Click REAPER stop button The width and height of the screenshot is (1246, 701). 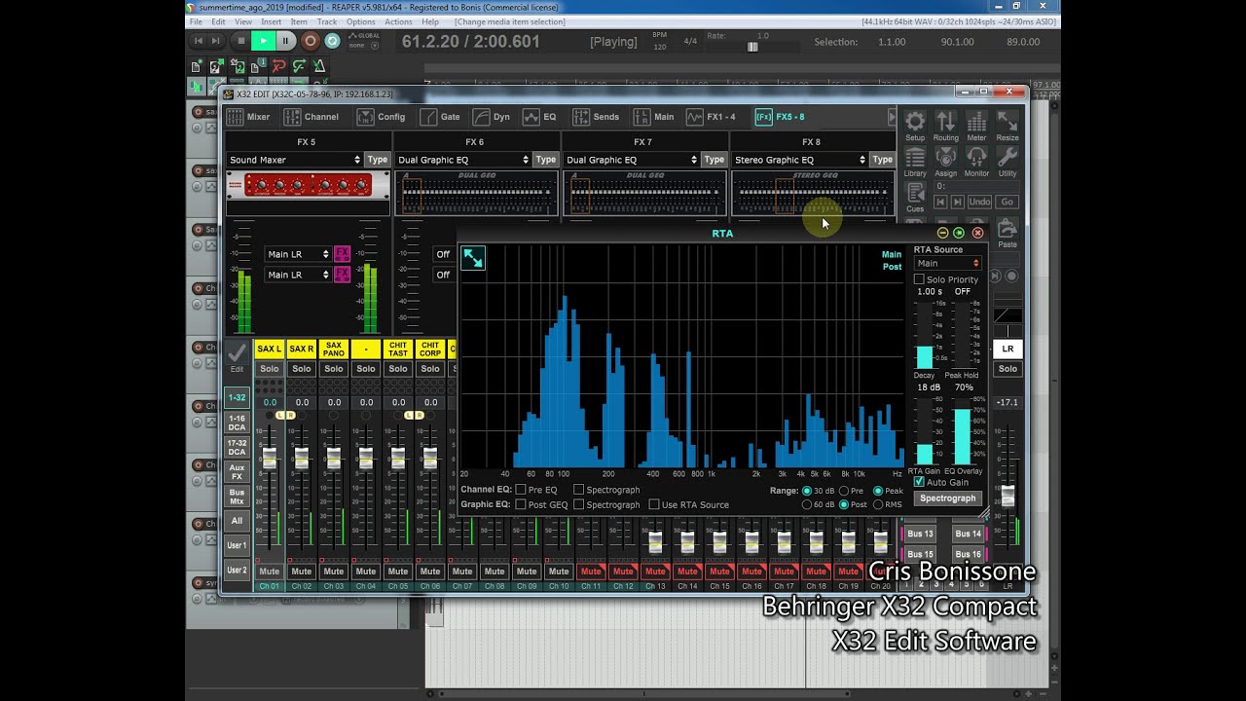point(240,41)
